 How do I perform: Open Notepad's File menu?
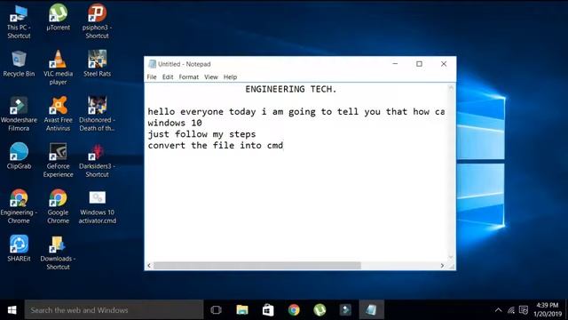click(152, 77)
